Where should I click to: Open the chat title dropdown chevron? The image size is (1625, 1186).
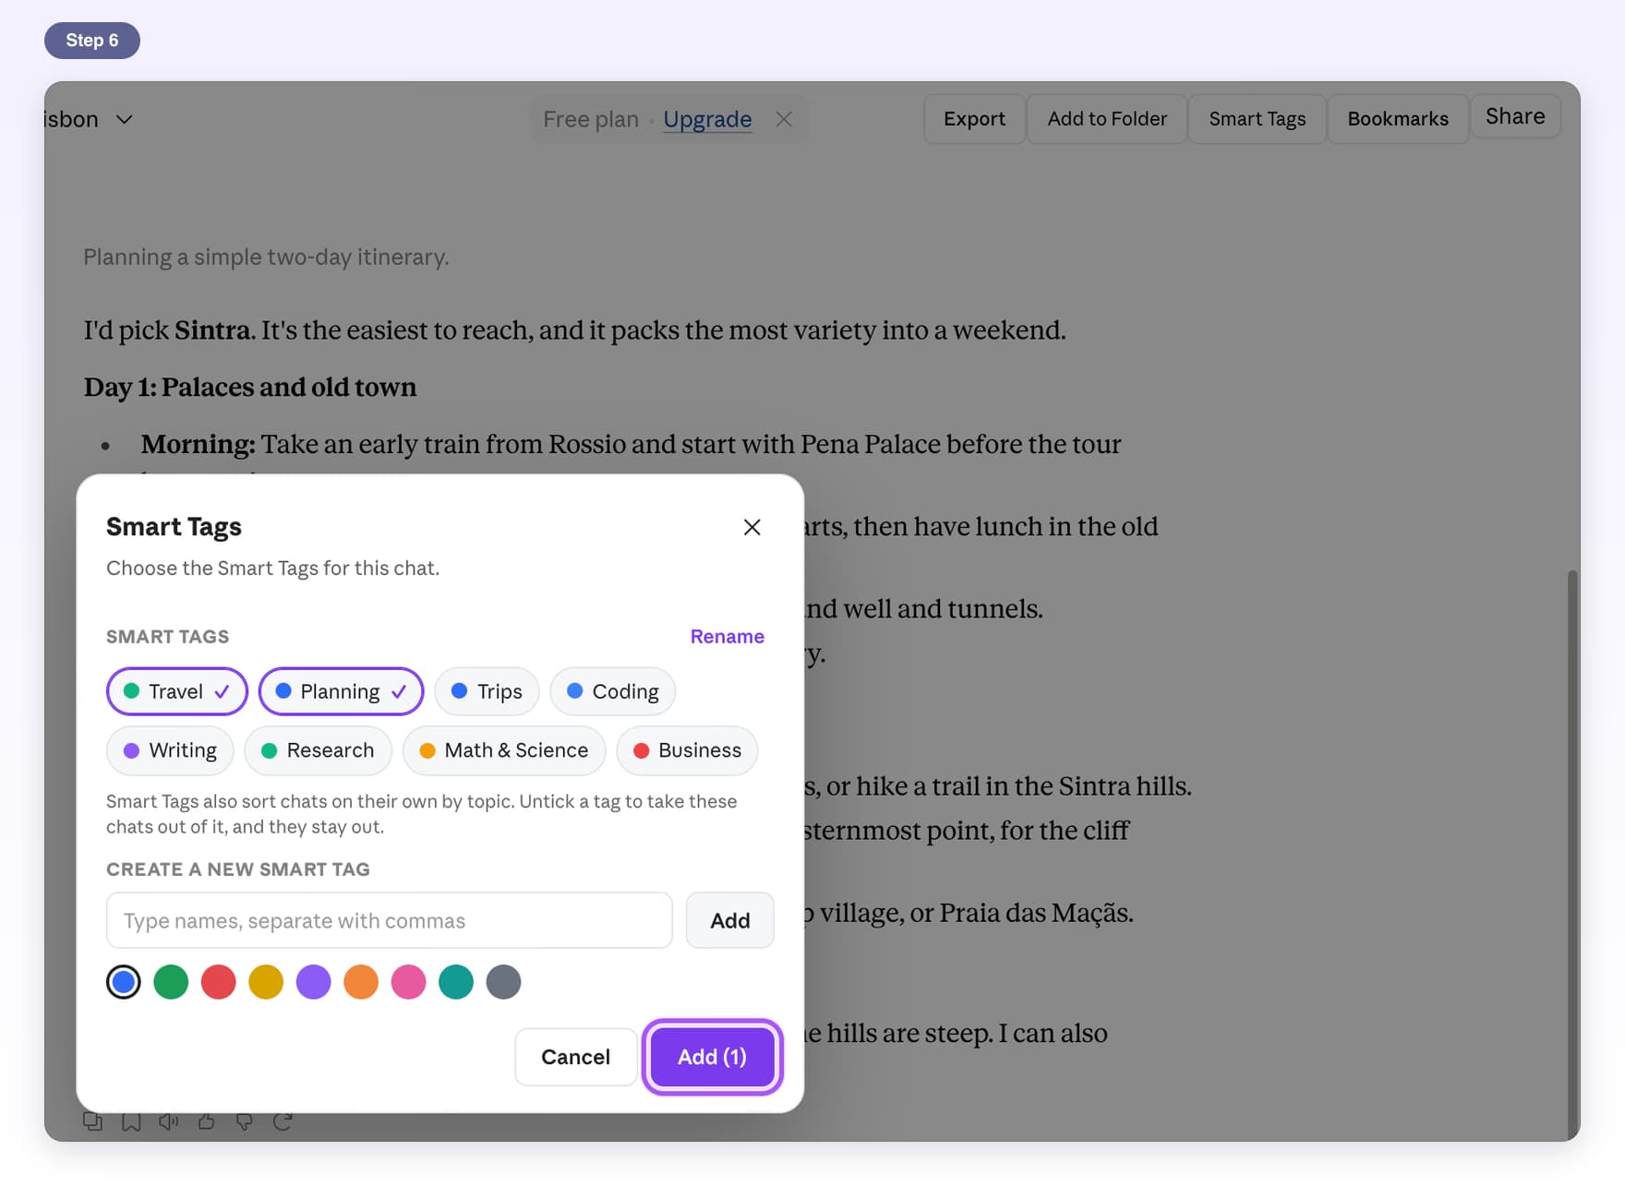(125, 119)
